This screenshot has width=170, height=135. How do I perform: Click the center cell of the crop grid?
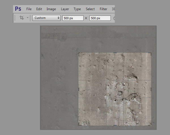(x=115, y=89)
